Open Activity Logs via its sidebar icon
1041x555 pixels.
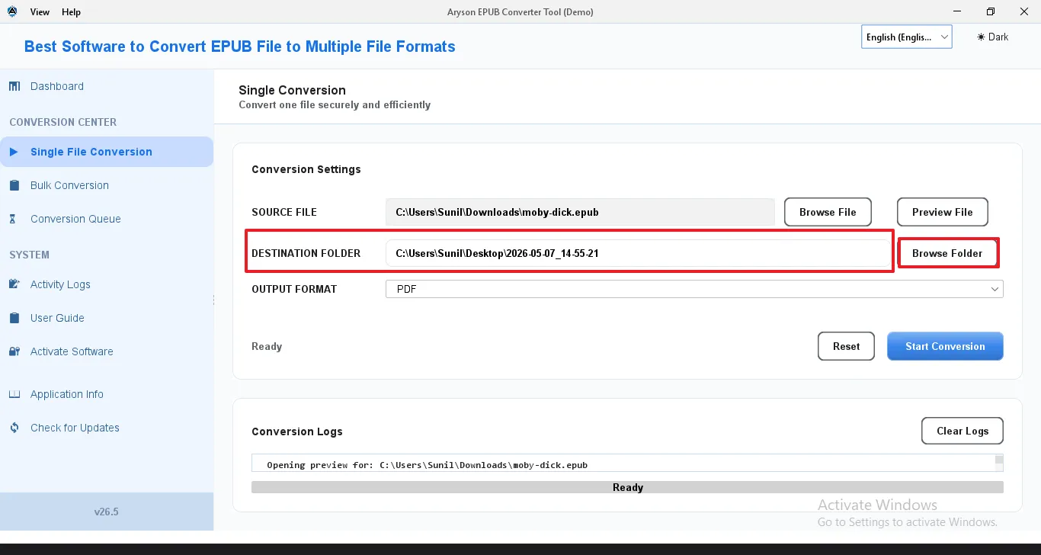[14, 284]
